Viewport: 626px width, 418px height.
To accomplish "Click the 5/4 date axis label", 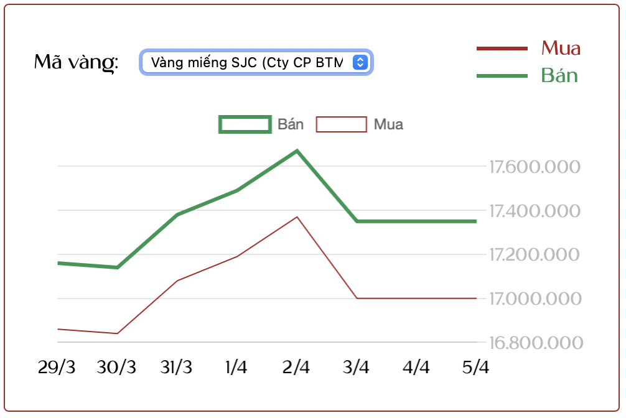I will pos(476,368).
